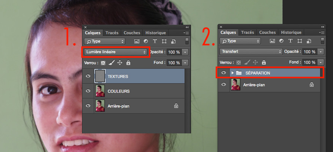Open Fond arrow dropdown in panel 2
This screenshot has height=152, width=333.
(321, 62)
